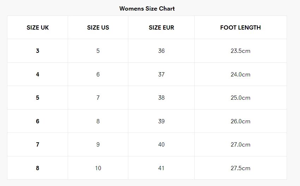Viewport: 300px width, 186px height.
Task: Click the US size 10 cell
Action: pos(98,168)
